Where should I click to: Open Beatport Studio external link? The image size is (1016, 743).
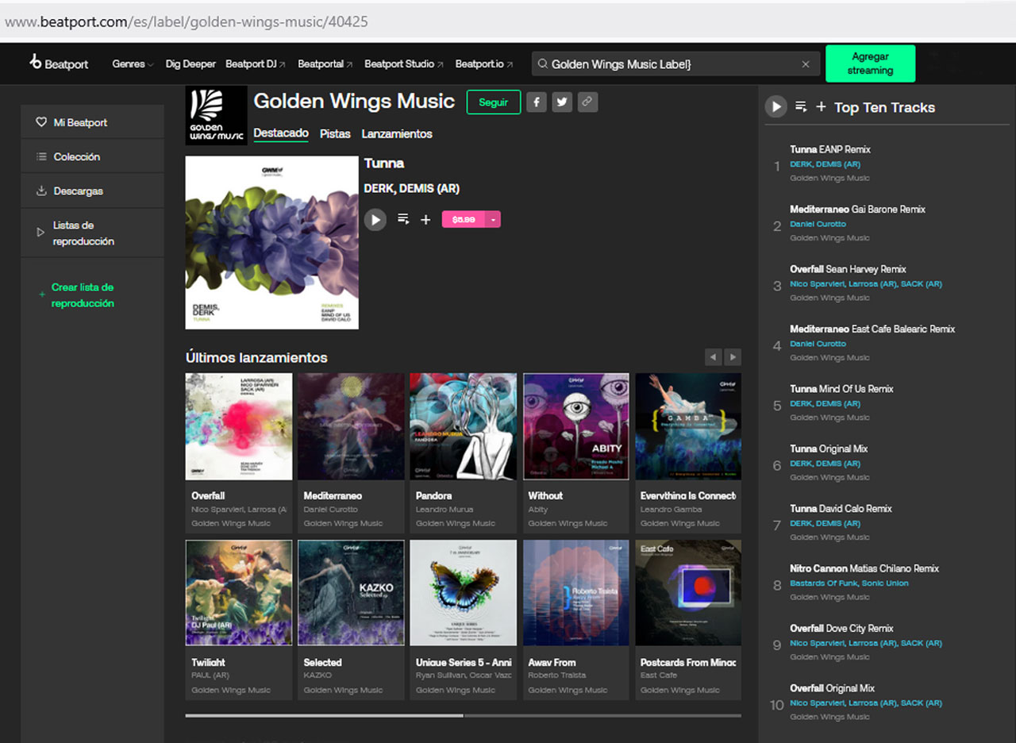404,64
